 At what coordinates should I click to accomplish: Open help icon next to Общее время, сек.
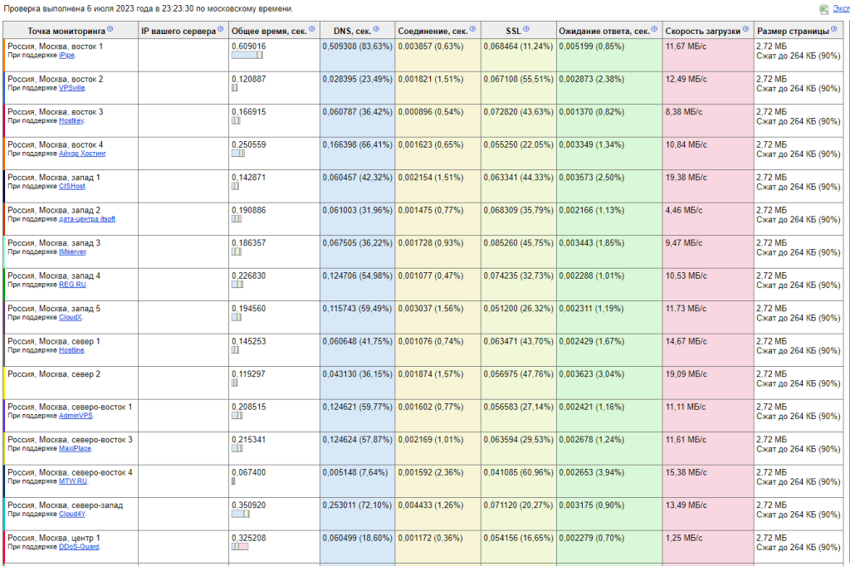pos(312,29)
